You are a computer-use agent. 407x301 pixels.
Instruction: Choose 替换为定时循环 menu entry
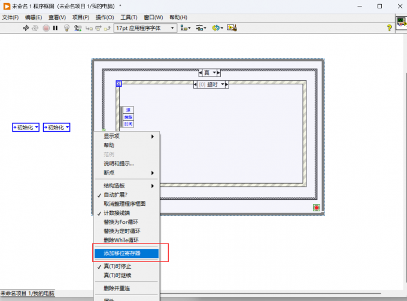pos(127,231)
